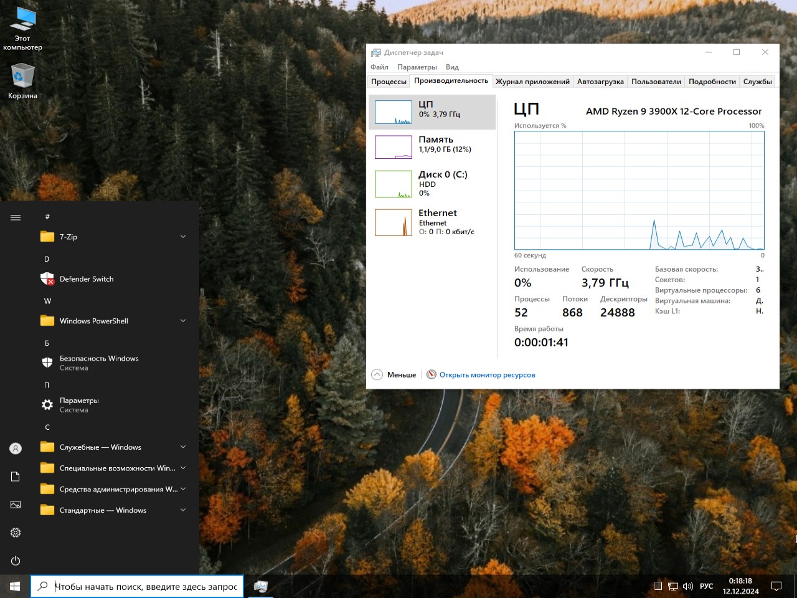Click the Task Manager title bar icon

click(x=376, y=52)
